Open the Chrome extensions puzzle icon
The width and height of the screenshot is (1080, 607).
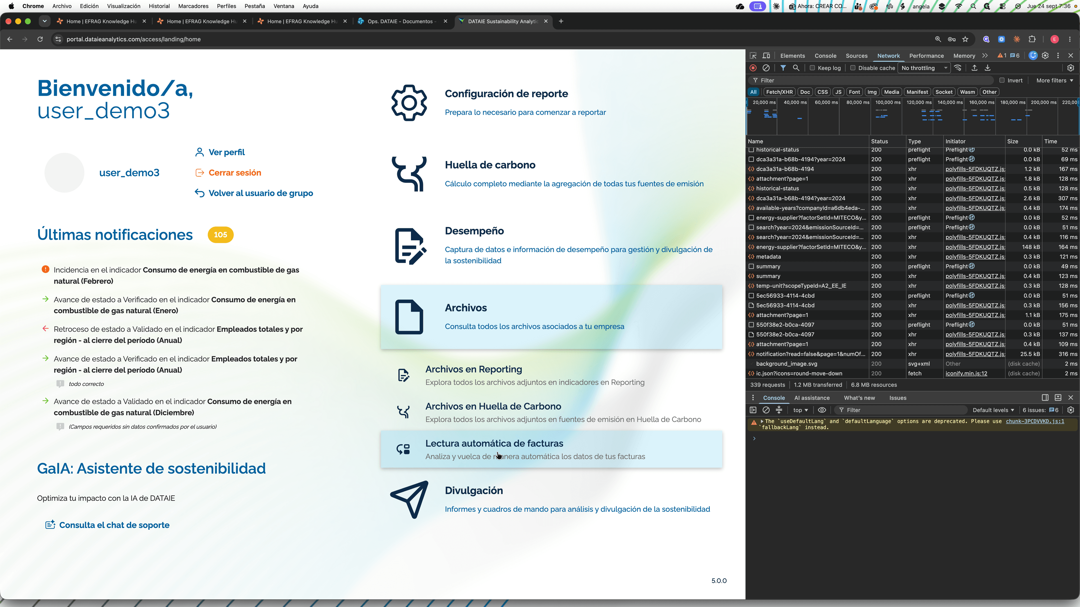[x=1032, y=39]
